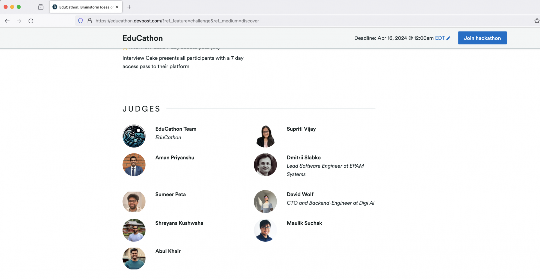540x279 pixels.
Task: Close the EduCathon browser tab
Action: [x=117, y=7]
